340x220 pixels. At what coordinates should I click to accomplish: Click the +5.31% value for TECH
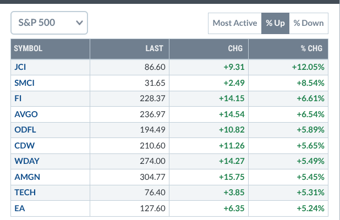pyautogui.click(x=310, y=193)
